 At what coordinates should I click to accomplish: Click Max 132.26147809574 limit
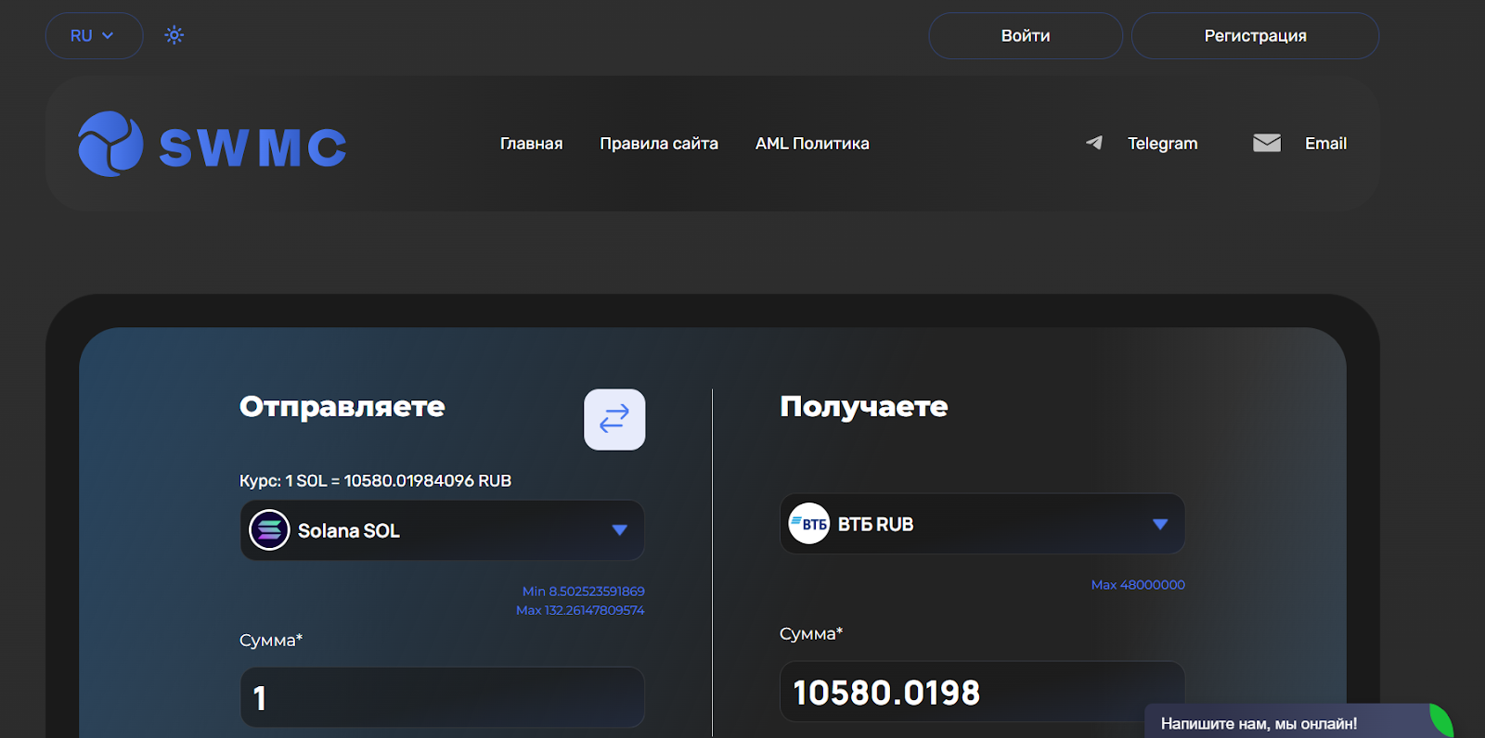[580, 610]
